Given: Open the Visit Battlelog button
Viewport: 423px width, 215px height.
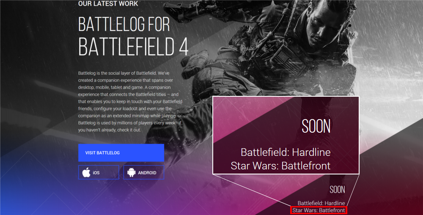Looking at the screenshot, I should [x=121, y=153].
